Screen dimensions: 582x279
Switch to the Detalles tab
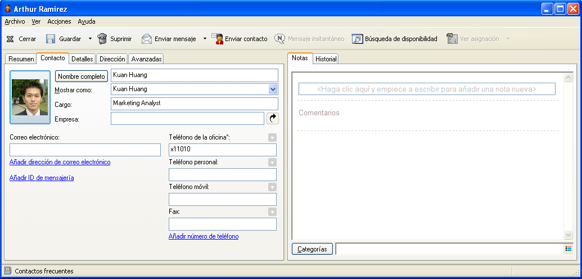82,58
